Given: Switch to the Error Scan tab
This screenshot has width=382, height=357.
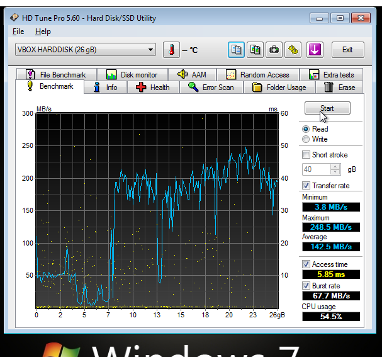Looking at the screenshot, I should (211, 88).
